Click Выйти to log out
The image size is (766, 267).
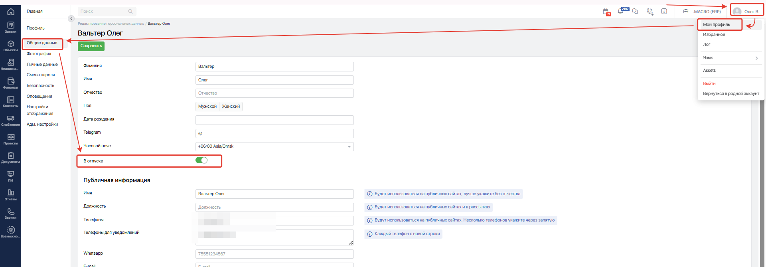coord(709,84)
